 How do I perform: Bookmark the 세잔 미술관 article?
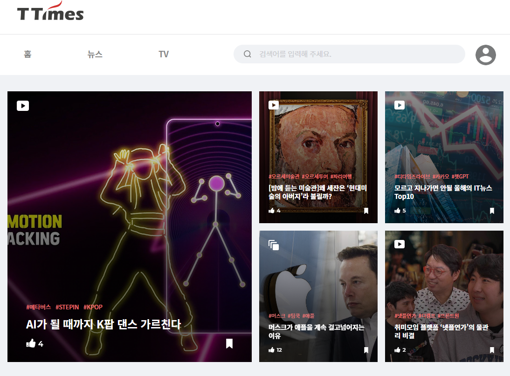366,211
